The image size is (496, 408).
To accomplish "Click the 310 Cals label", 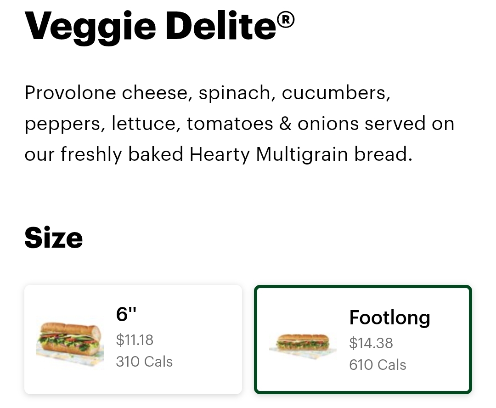I will pyautogui.click(x=144, y=362).
